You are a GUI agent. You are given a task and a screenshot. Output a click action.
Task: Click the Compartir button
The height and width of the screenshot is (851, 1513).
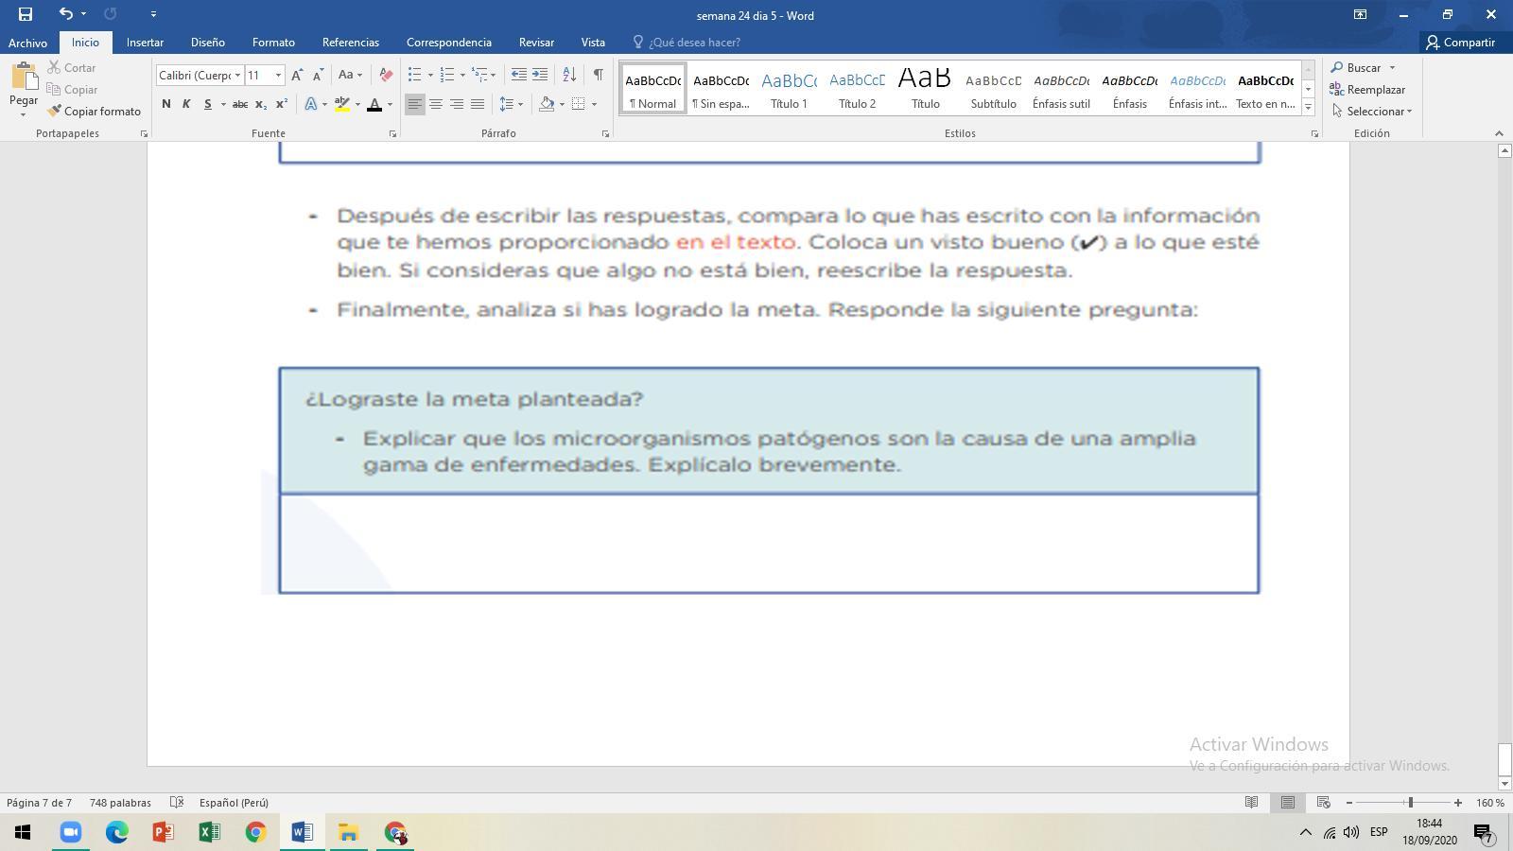[1461, 43]
